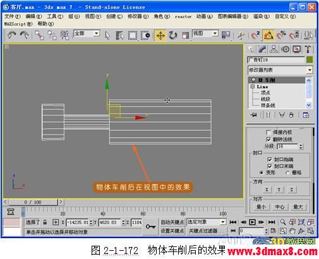Toggle Show End Result icon
Image resolution: width=319 pixels, height=259 pixels.
pos(268,115)
